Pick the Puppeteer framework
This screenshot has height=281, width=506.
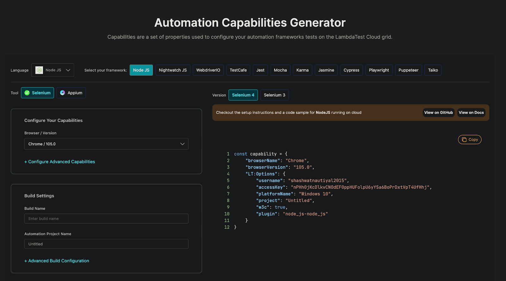click(408, 70)
